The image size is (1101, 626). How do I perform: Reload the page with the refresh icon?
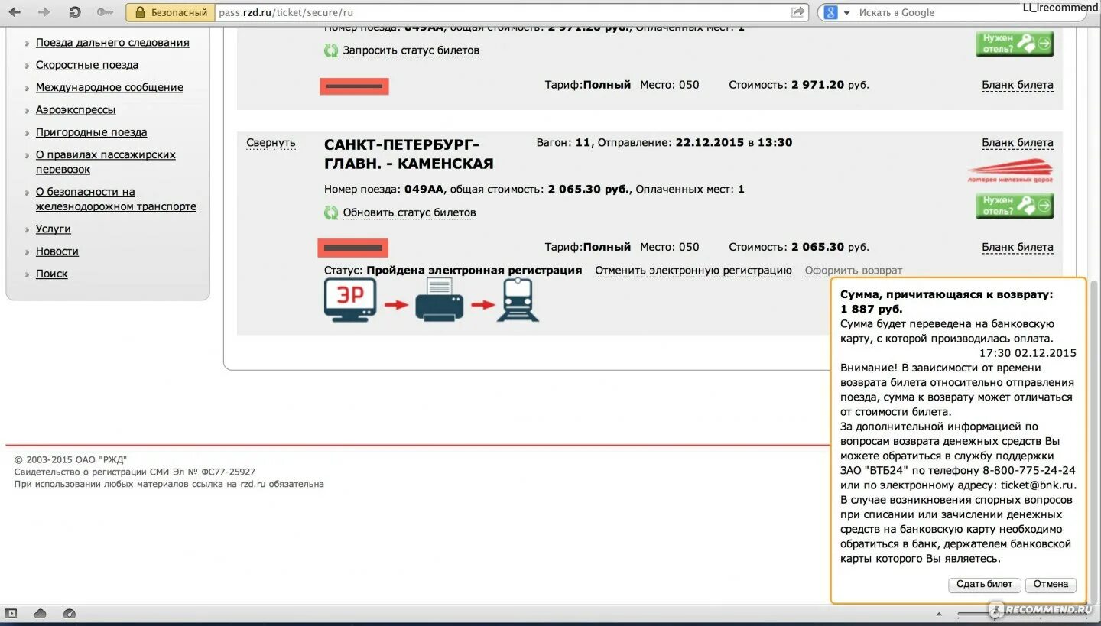point(74,12)
